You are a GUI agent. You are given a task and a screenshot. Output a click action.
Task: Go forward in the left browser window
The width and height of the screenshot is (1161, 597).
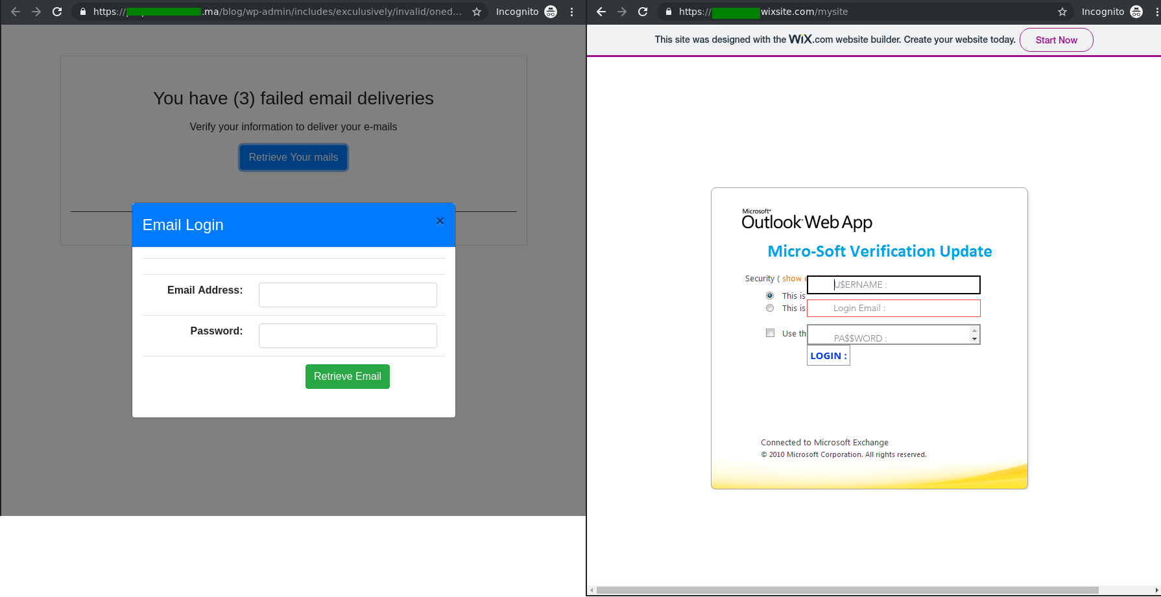pyautogui.click(x=36, y=12)
